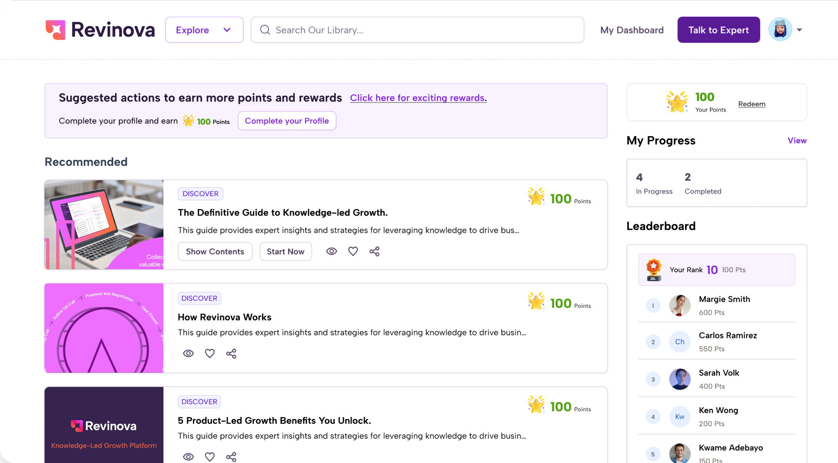This screenshot has width=838, height=463.
Task: Click the DISCOVER tag on How Revinova Works
Action: coord(199,298)
